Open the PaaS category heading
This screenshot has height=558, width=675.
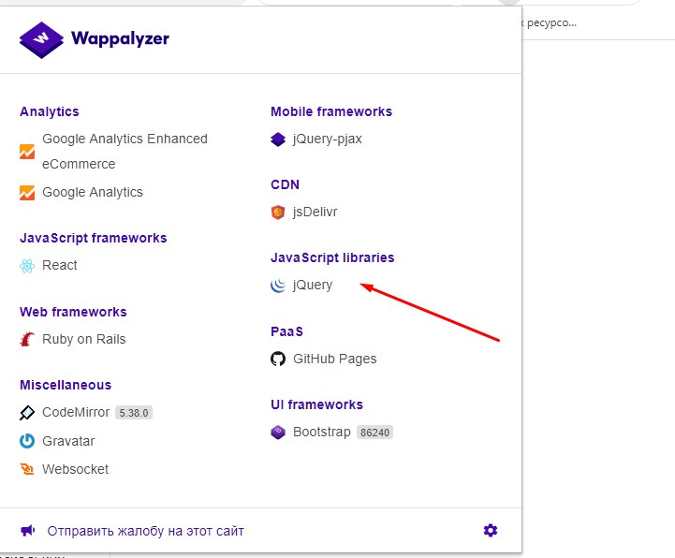[286, 331]
